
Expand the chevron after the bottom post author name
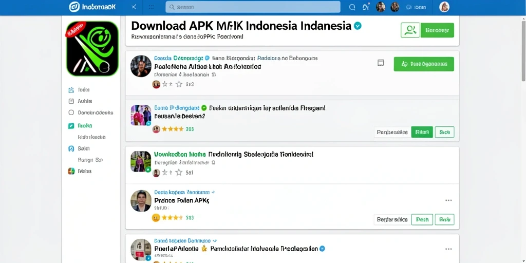tap(215, 241)
